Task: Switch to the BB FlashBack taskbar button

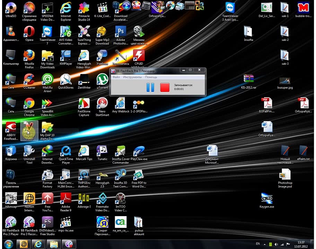Action: tap(69, 244)
